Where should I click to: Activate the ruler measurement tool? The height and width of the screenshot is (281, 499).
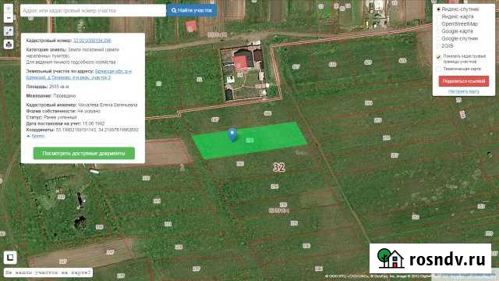point(9,31)
